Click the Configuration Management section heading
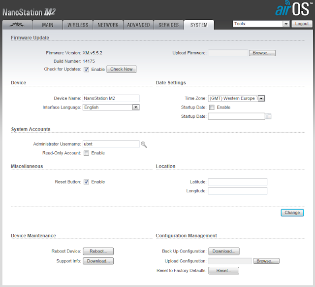The width and height of the screenshot is (315, 287). coord(186,236)
